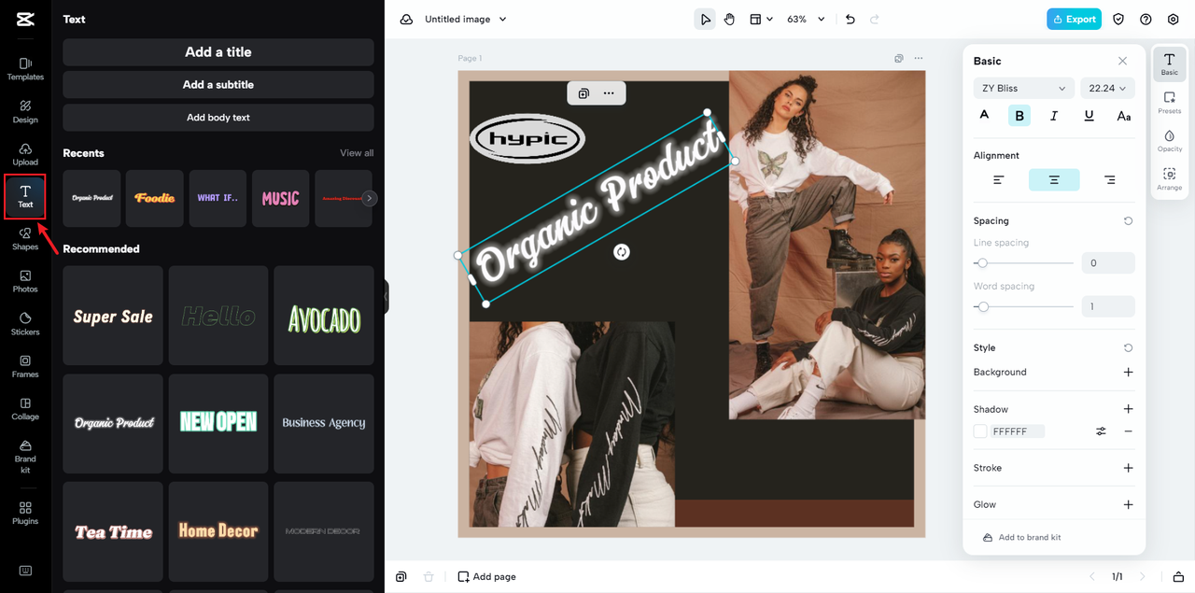
Task: Open the Photos panel
Action: pyautogui.click(x=25, y=281)
